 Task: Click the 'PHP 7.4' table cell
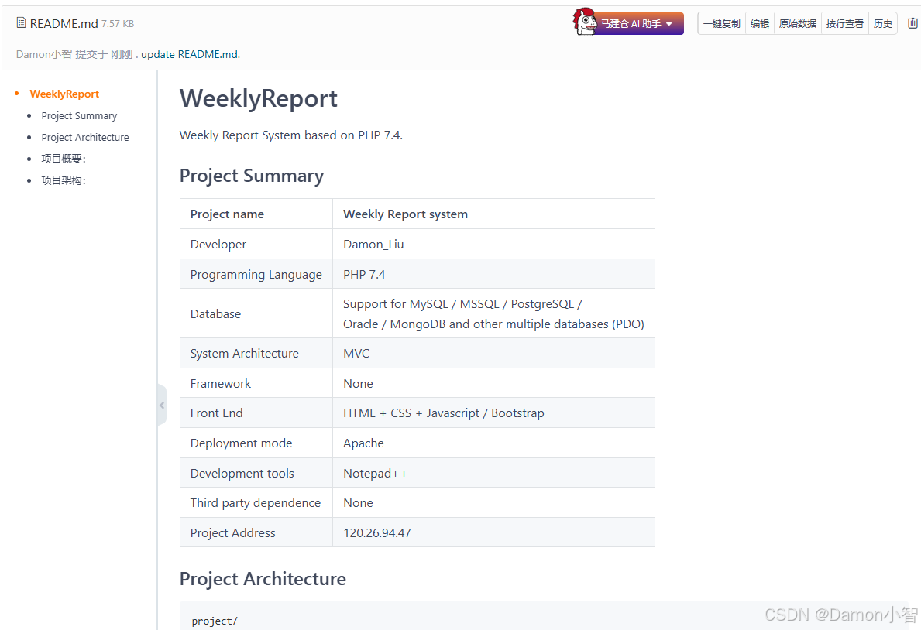pyautogui.click(x=493, y=274)
